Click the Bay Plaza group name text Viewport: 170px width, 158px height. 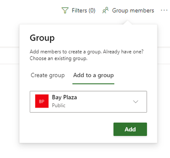(65, 97)
